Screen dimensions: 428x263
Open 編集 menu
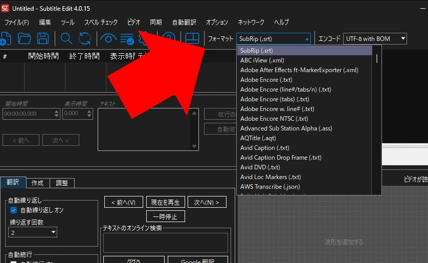point(45,22)
